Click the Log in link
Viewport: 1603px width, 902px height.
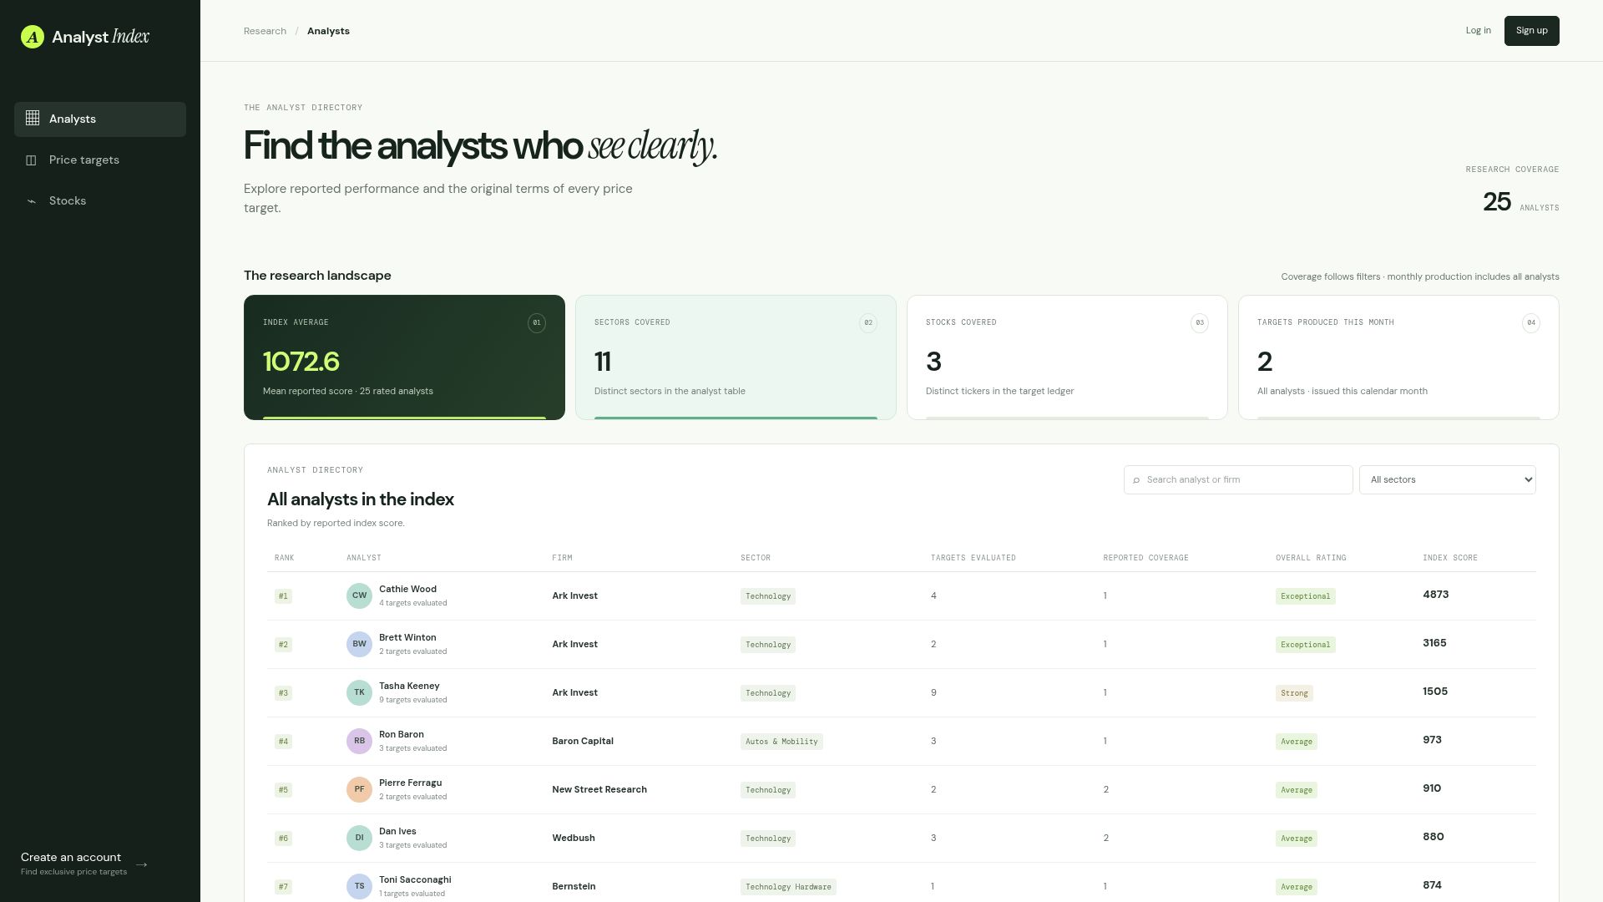[x=1478, y=31]
